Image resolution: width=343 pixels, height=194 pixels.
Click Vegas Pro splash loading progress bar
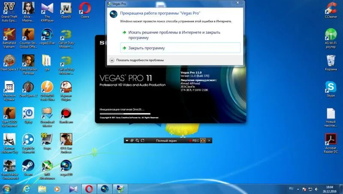point(125,114)
